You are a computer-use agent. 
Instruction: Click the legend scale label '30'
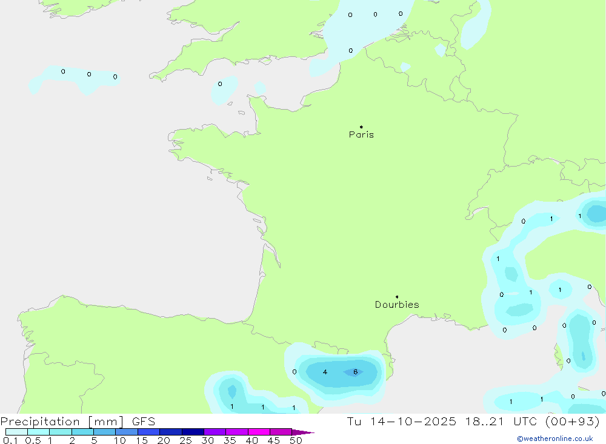[207, 440]
